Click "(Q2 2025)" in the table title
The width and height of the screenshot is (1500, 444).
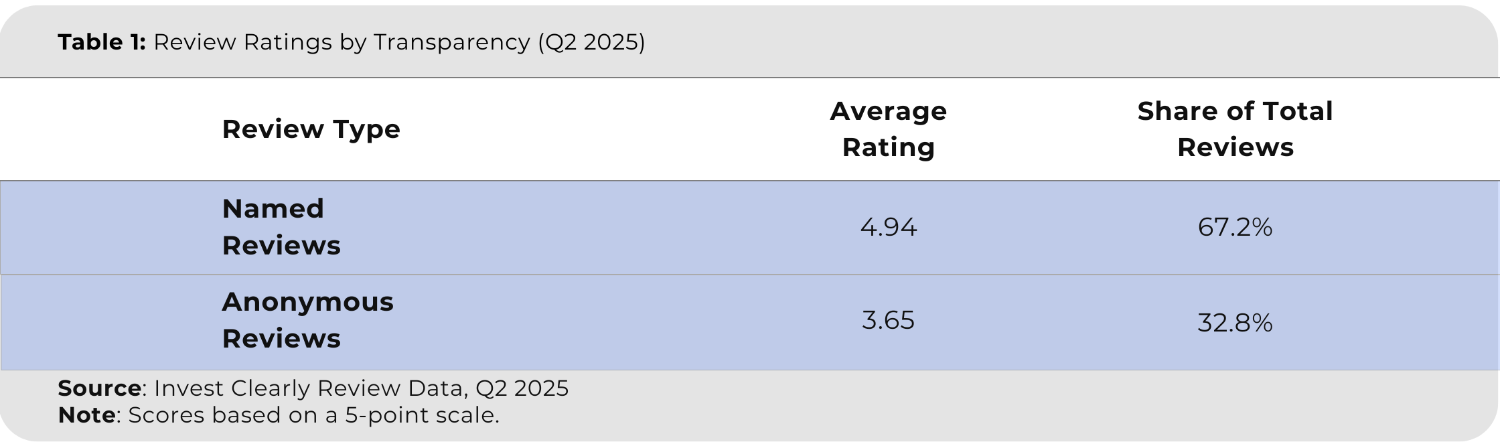(x=591, y=42)
